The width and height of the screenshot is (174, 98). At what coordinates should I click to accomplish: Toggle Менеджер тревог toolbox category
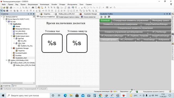click(x=161, y=20)
